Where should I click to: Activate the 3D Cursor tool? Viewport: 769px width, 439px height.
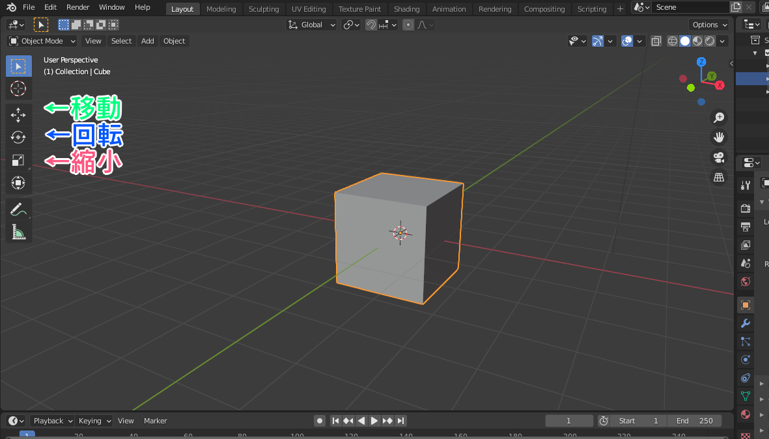[x=19, y=88]
